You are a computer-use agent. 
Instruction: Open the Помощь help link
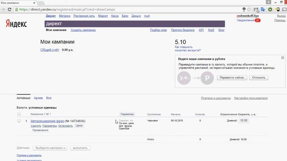click(x=280, y=20)
